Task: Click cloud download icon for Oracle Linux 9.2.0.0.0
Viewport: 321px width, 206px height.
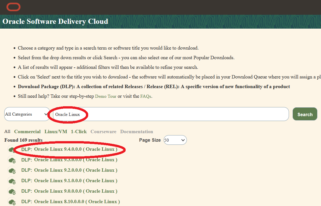Action: click(12, 170)
